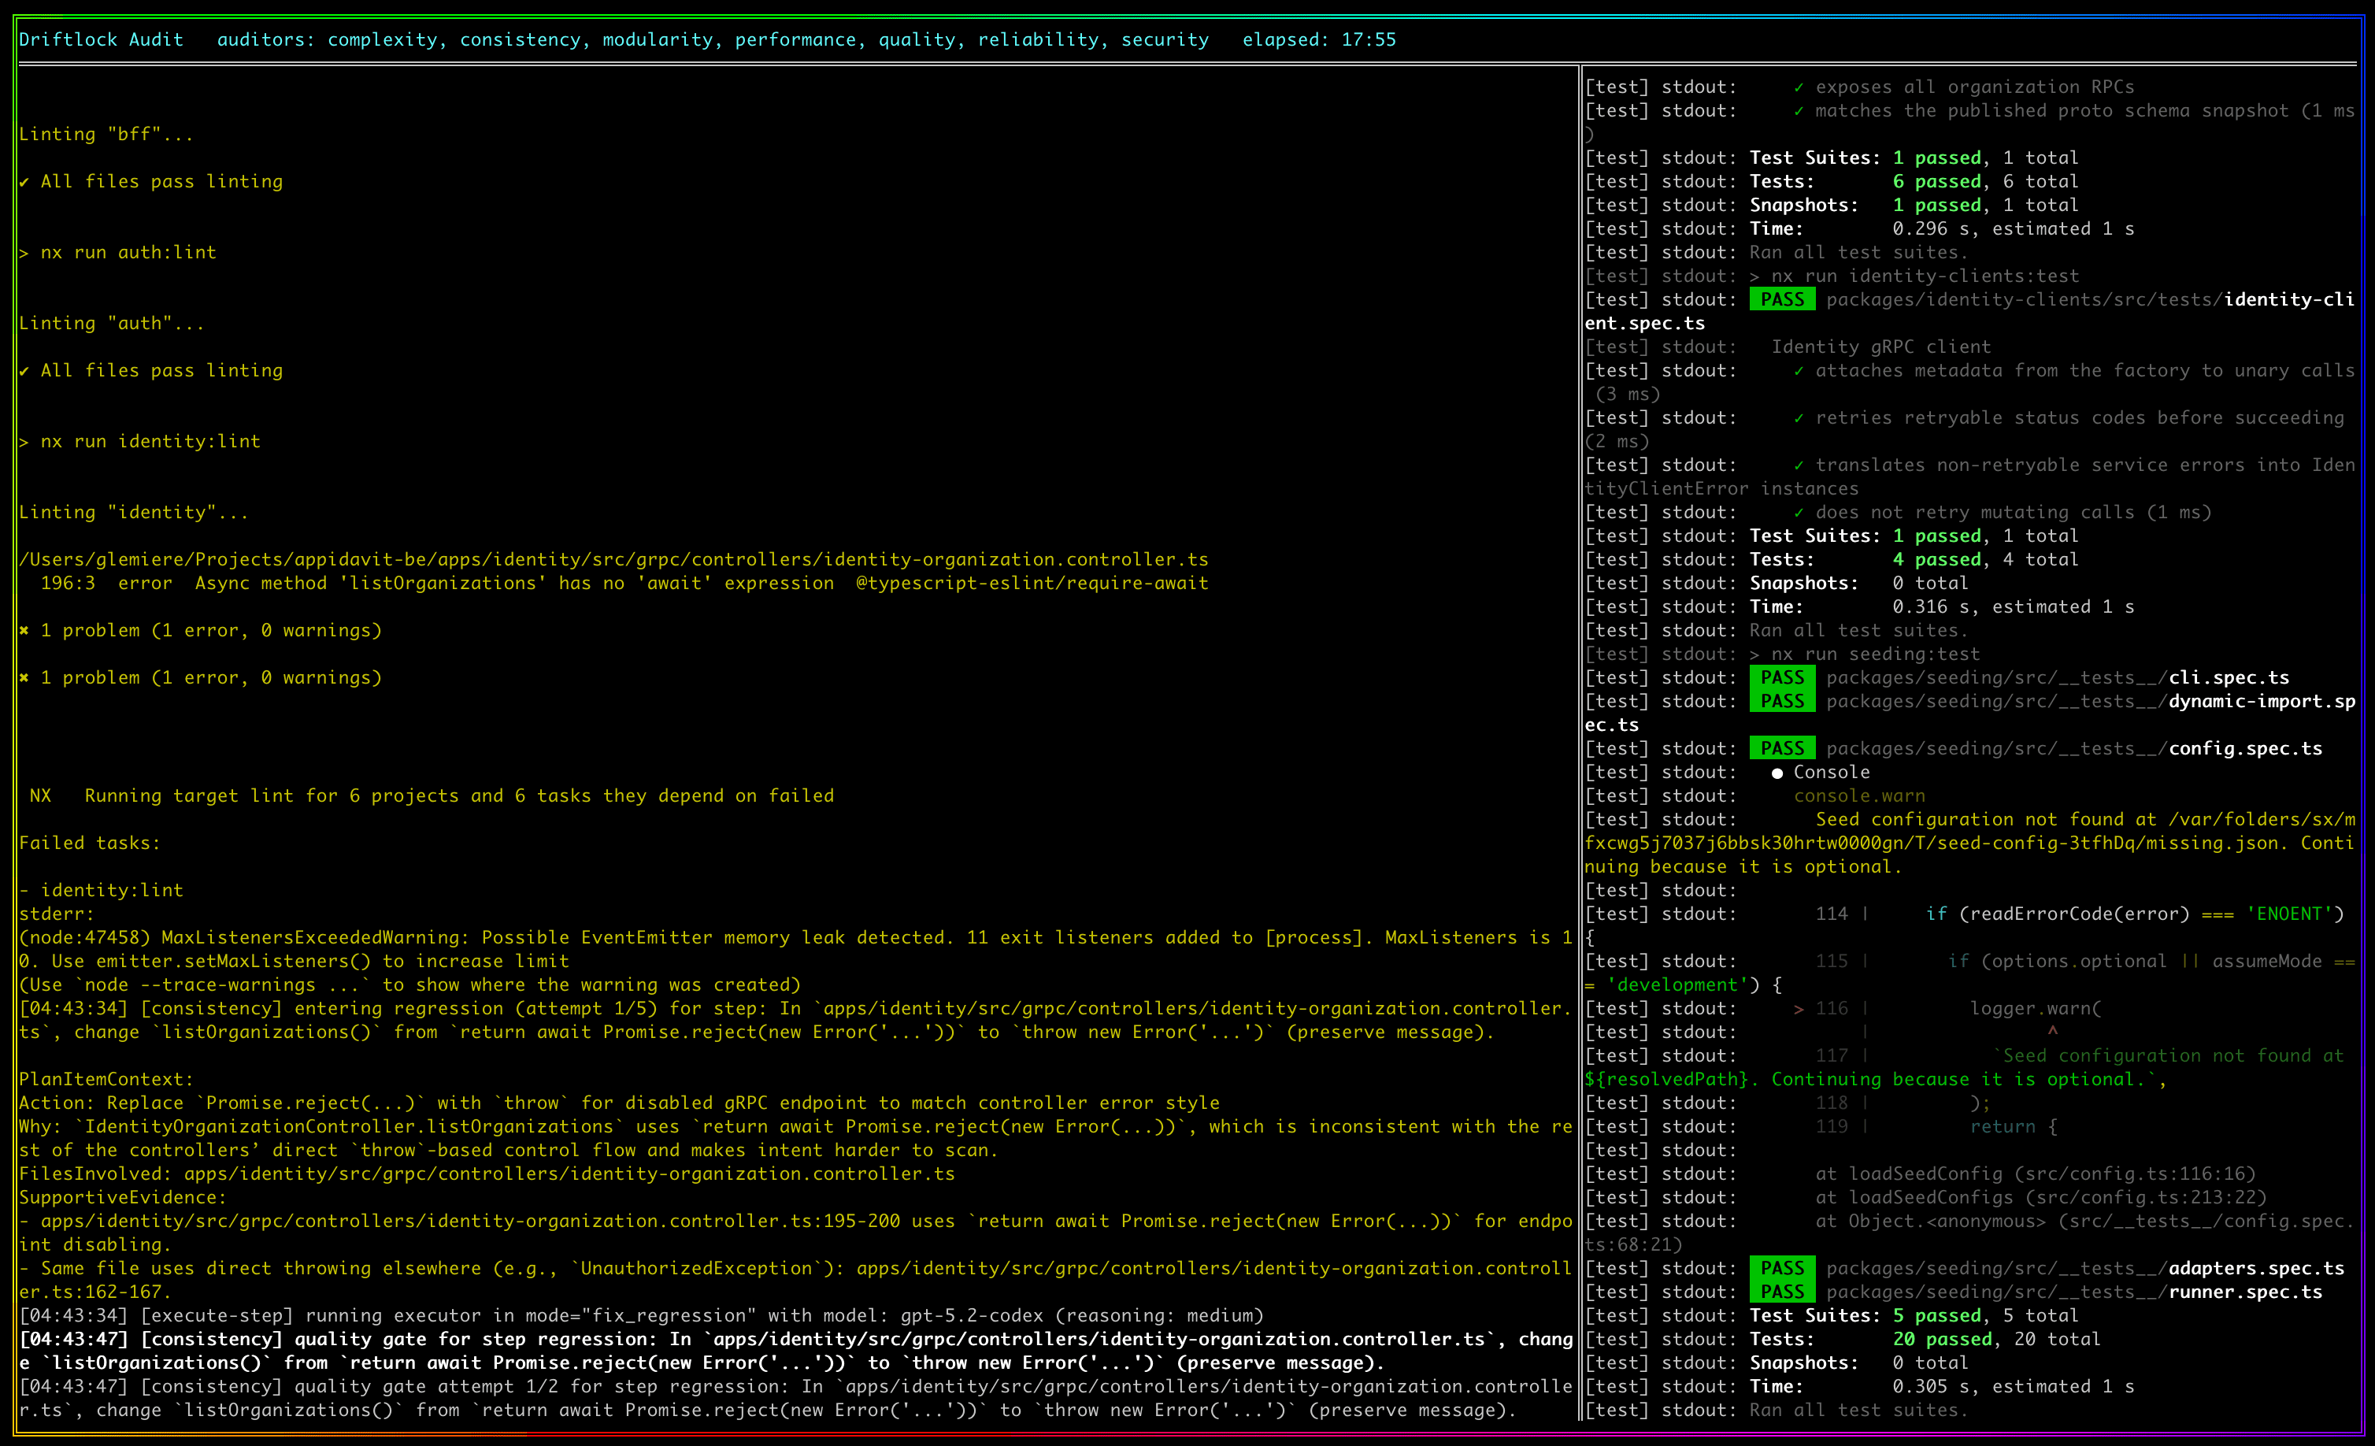
Task: Click the PASS badge for identity-client spec
Action: tap(1781, 300)
